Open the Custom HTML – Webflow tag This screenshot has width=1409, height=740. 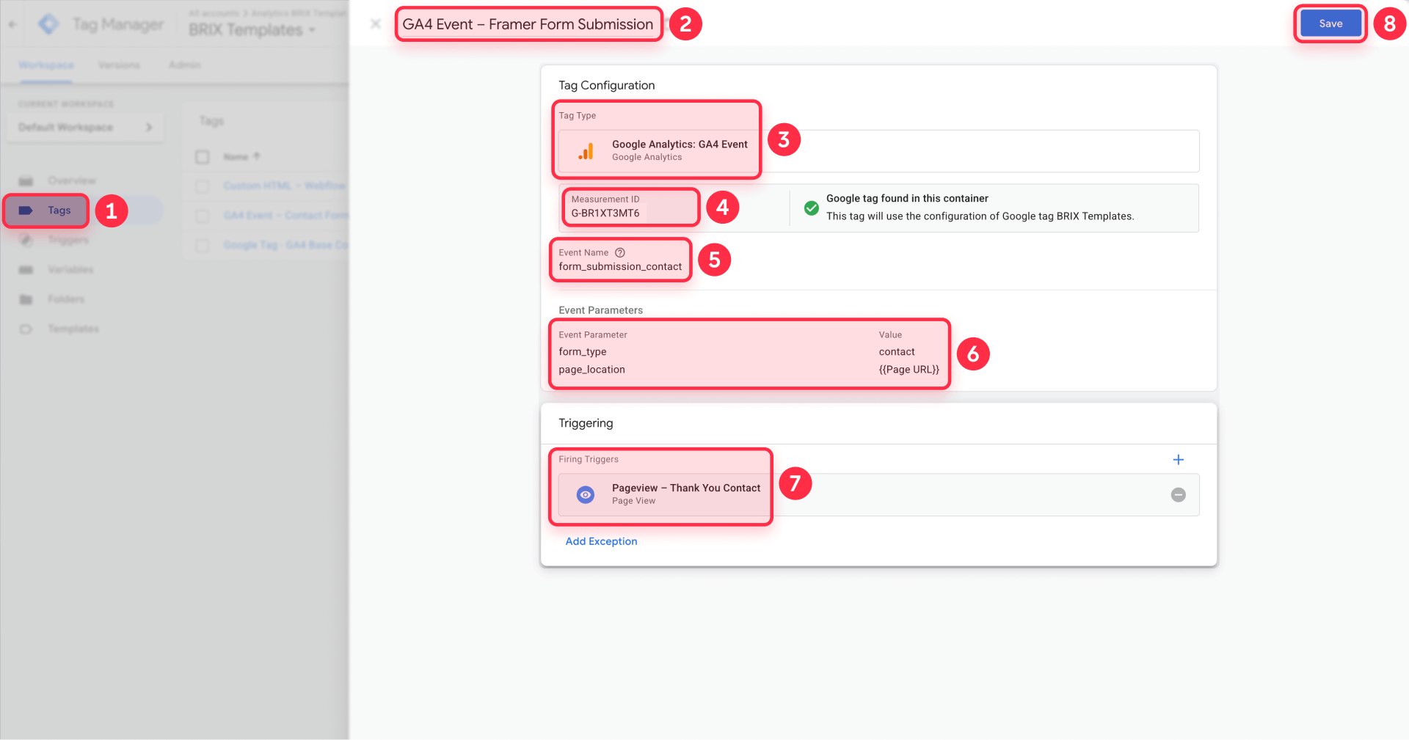[285, 186]
